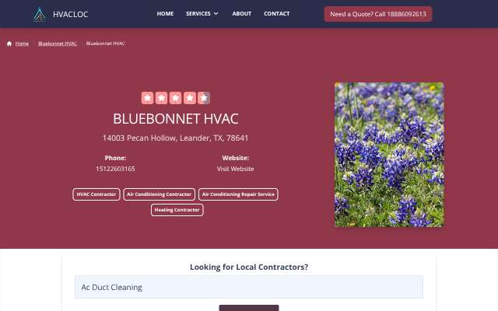Click the Phone: label
This screenshot has width=498, height=311.
coord(116,158)
